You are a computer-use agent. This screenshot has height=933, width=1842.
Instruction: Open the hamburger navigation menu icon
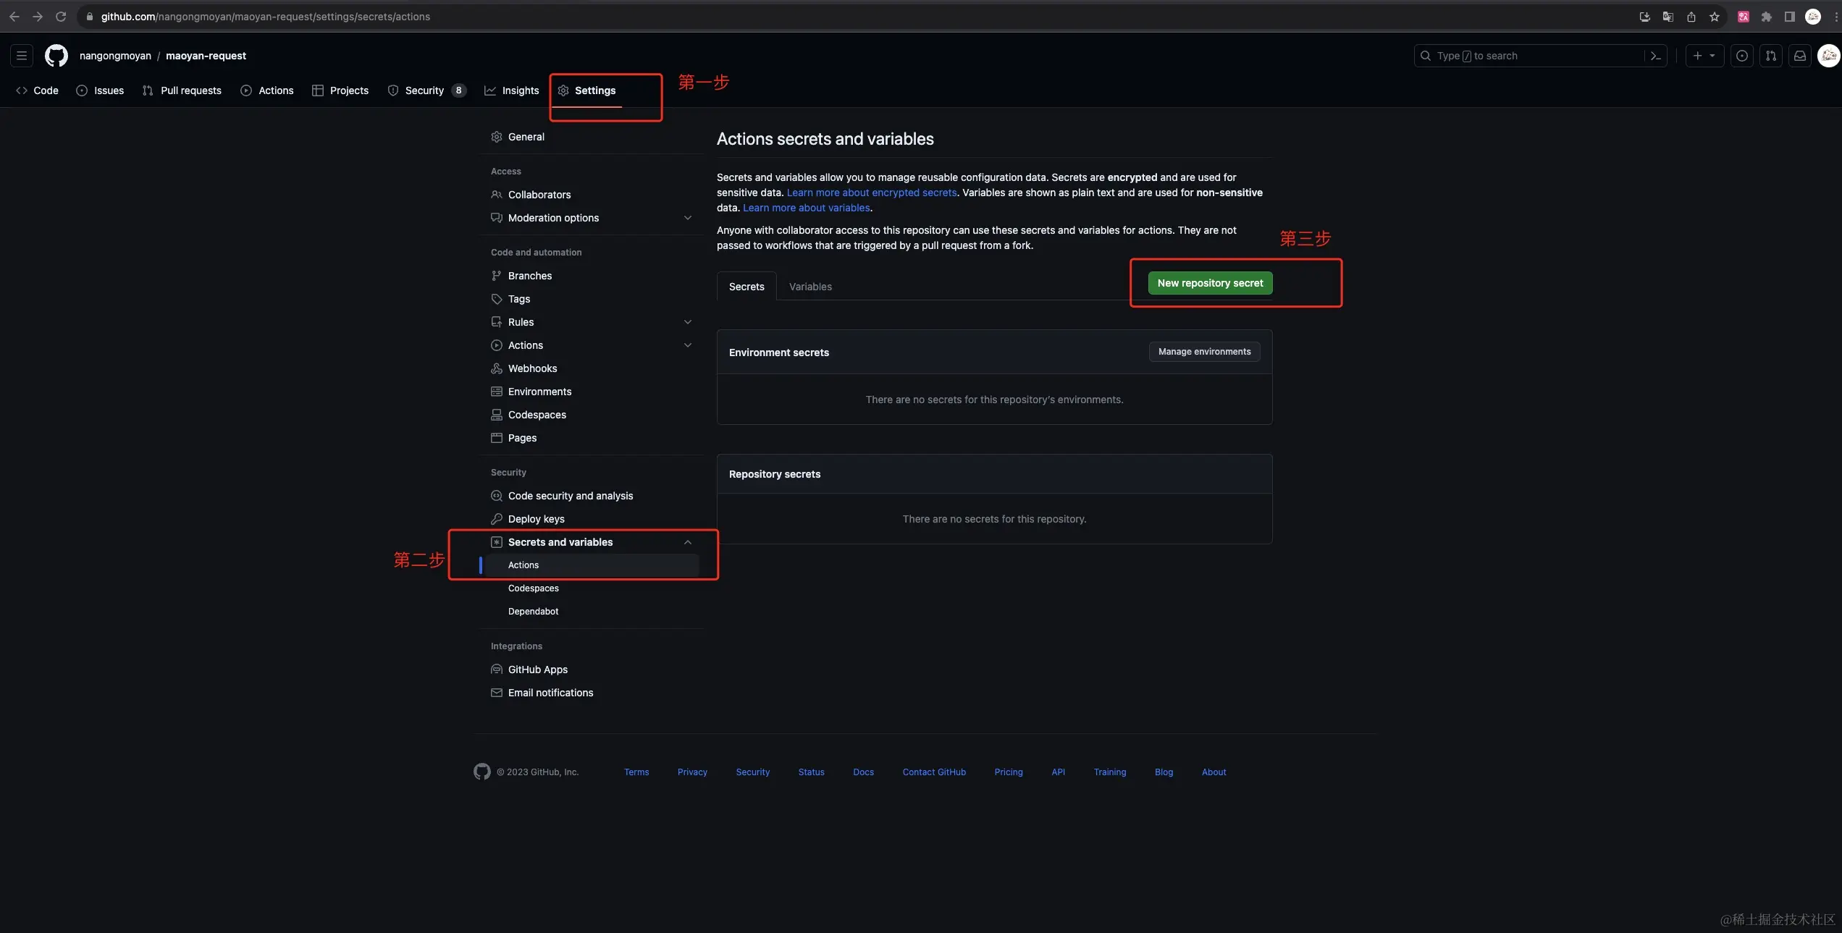[x=22, y=56]
